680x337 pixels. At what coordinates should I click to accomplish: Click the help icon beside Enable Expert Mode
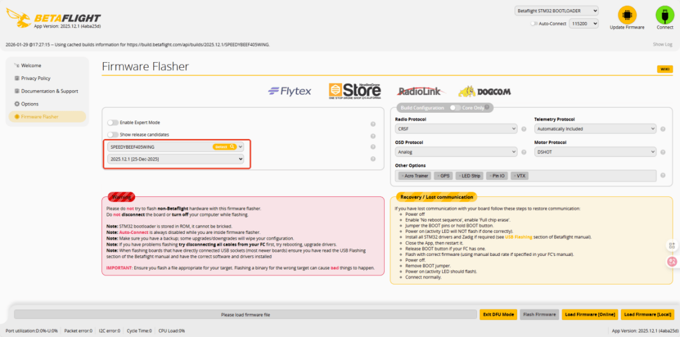coord(373,123)
